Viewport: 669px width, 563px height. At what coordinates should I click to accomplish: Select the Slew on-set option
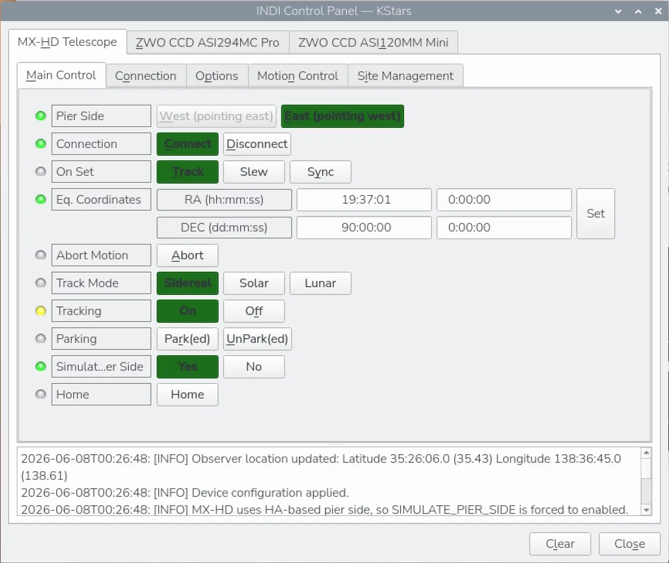click(x=254, y=172)
